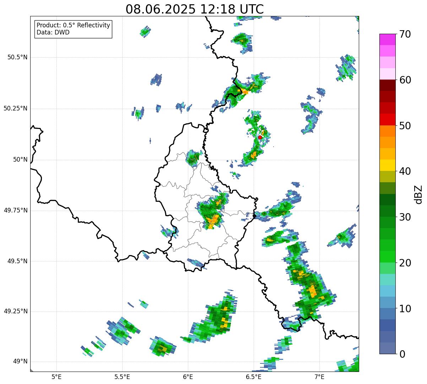The width and height of the screenshot is (427, 384).
Task: Click the dBZ colorbar axis label
Action: [418, 194]
